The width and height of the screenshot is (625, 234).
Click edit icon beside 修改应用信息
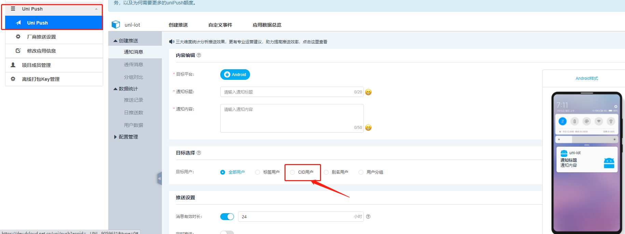[x=18, y=50]
